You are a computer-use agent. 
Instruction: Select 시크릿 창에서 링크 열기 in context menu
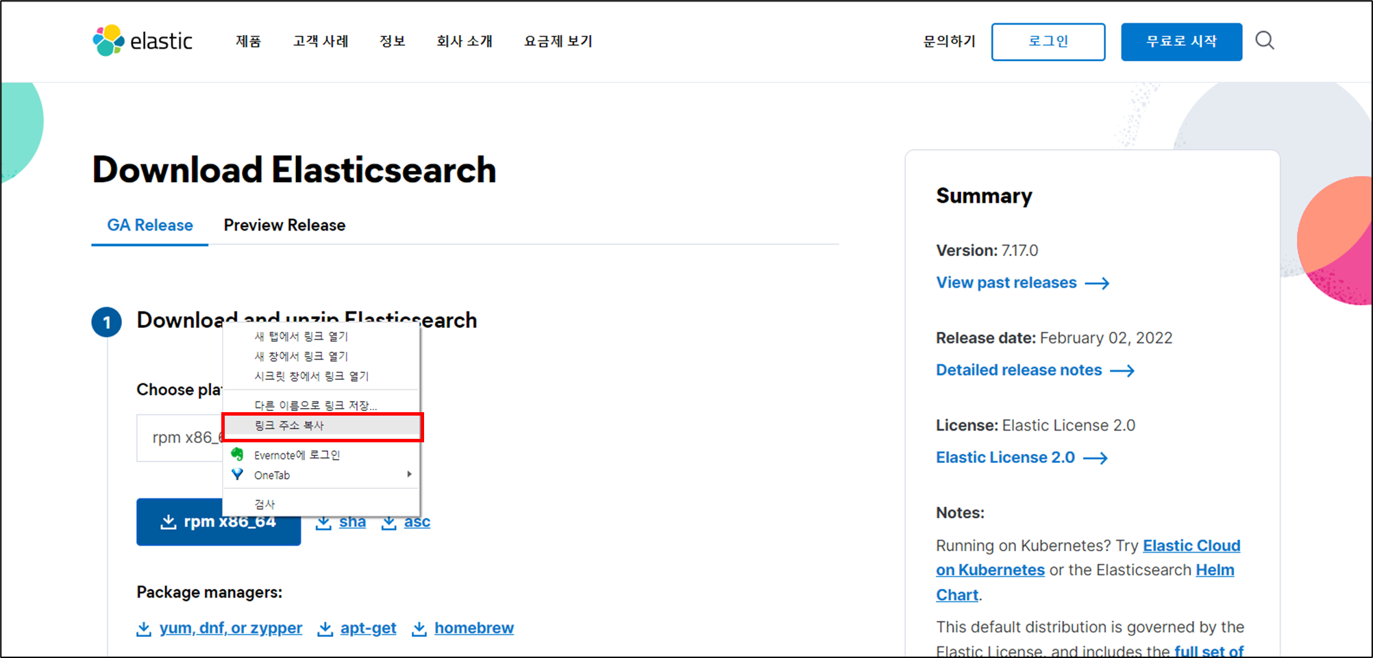321,376
